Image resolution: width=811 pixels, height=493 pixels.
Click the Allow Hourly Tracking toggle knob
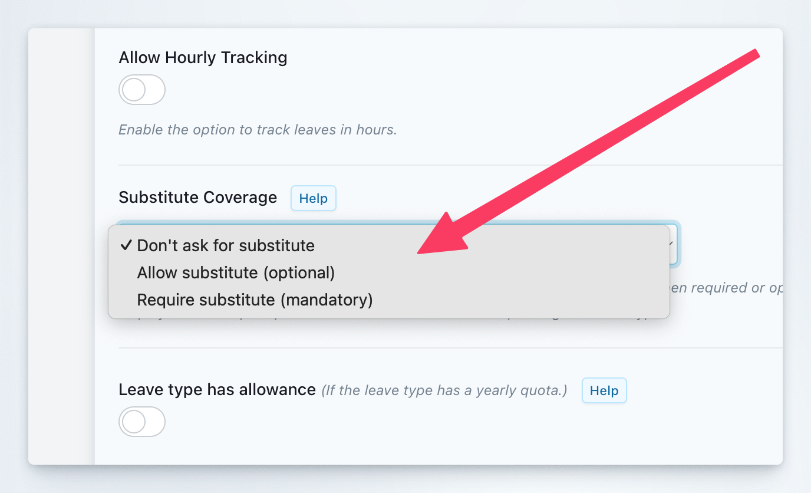(133, 90)
